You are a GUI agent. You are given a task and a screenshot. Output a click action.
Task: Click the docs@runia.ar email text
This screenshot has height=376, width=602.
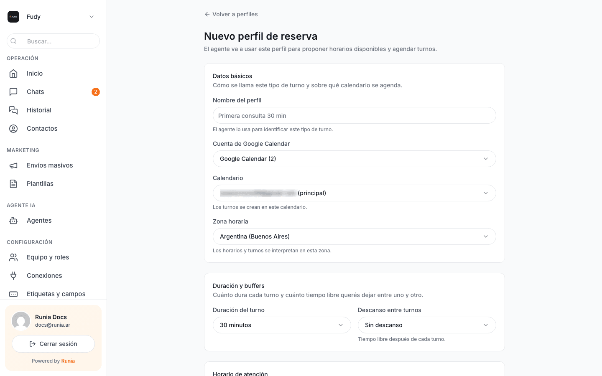tap(53, 325)
